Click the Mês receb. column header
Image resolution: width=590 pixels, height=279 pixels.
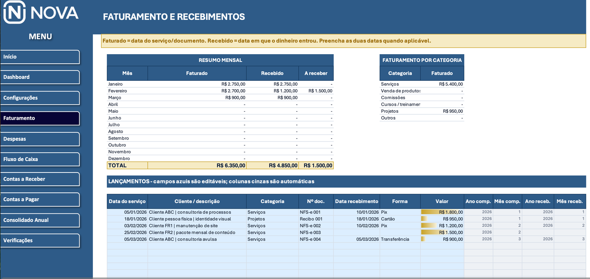coord(570,202)
